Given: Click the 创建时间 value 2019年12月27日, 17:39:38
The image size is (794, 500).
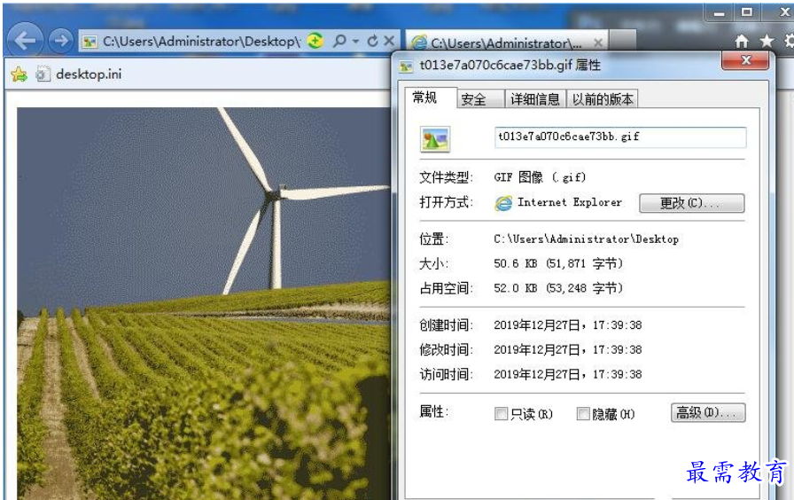Looking at the screenshot, I should [568, 325].
